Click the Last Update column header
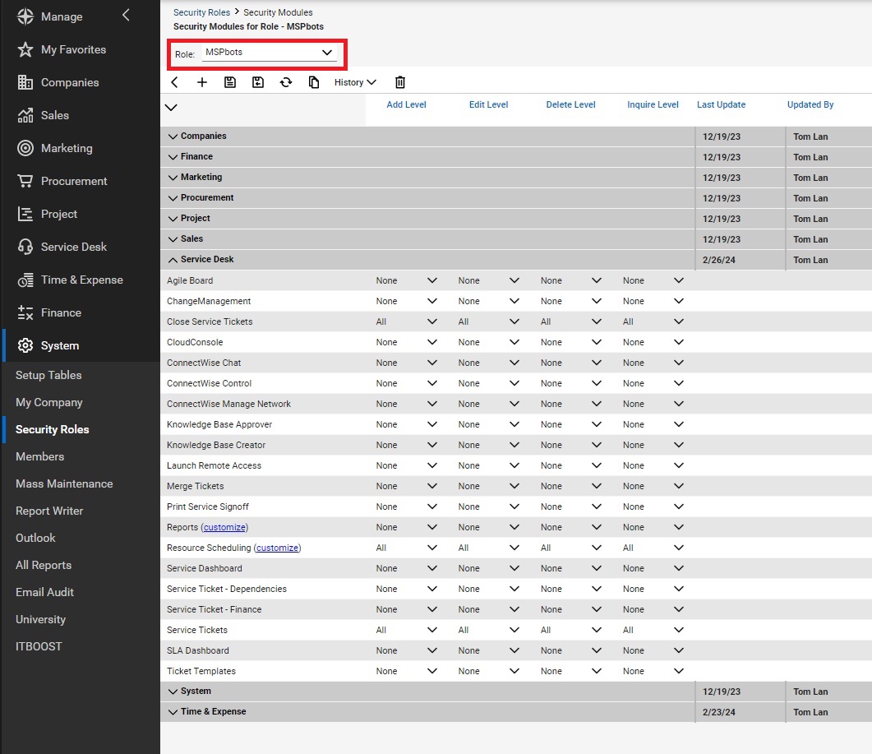Viewport: 872px width, 754px height. click(x=721, y=104)
